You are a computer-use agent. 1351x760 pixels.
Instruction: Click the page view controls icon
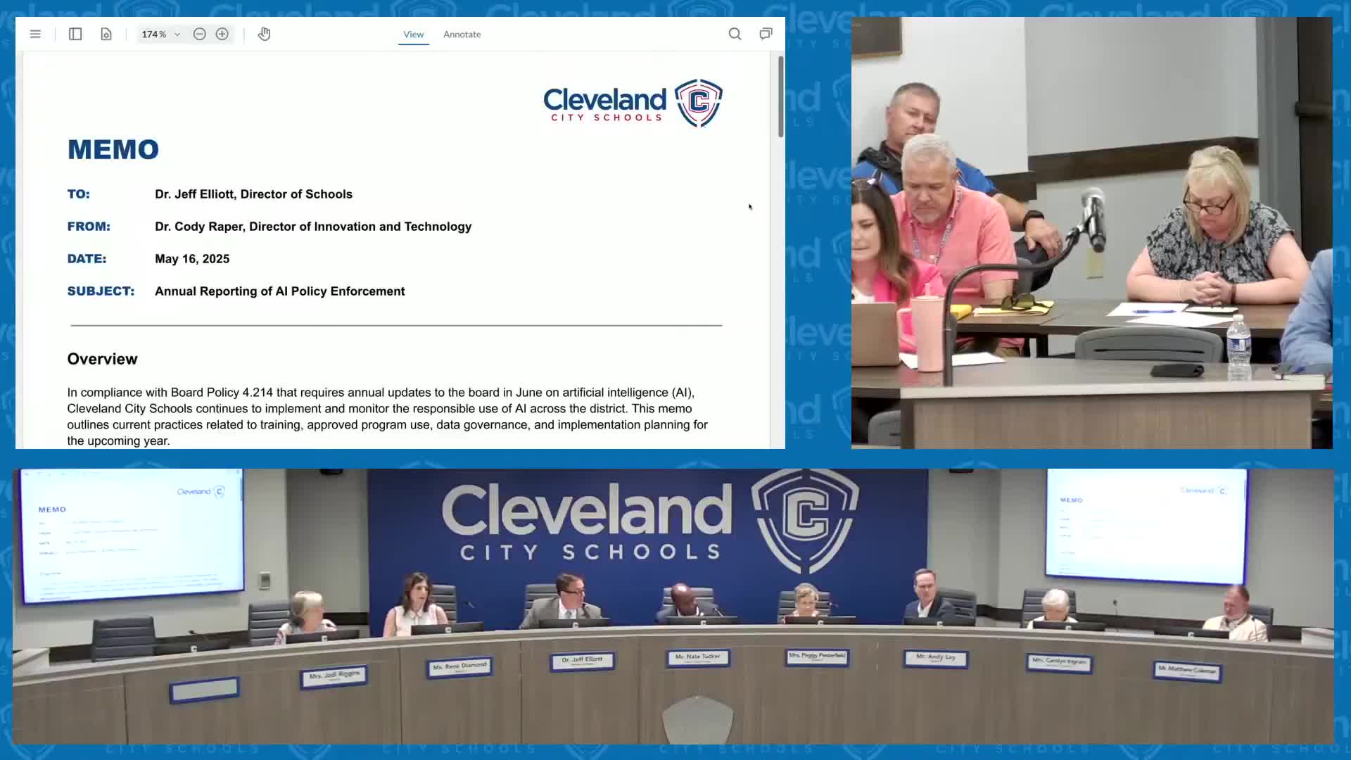pyautogui.click(x=106, y=34)
